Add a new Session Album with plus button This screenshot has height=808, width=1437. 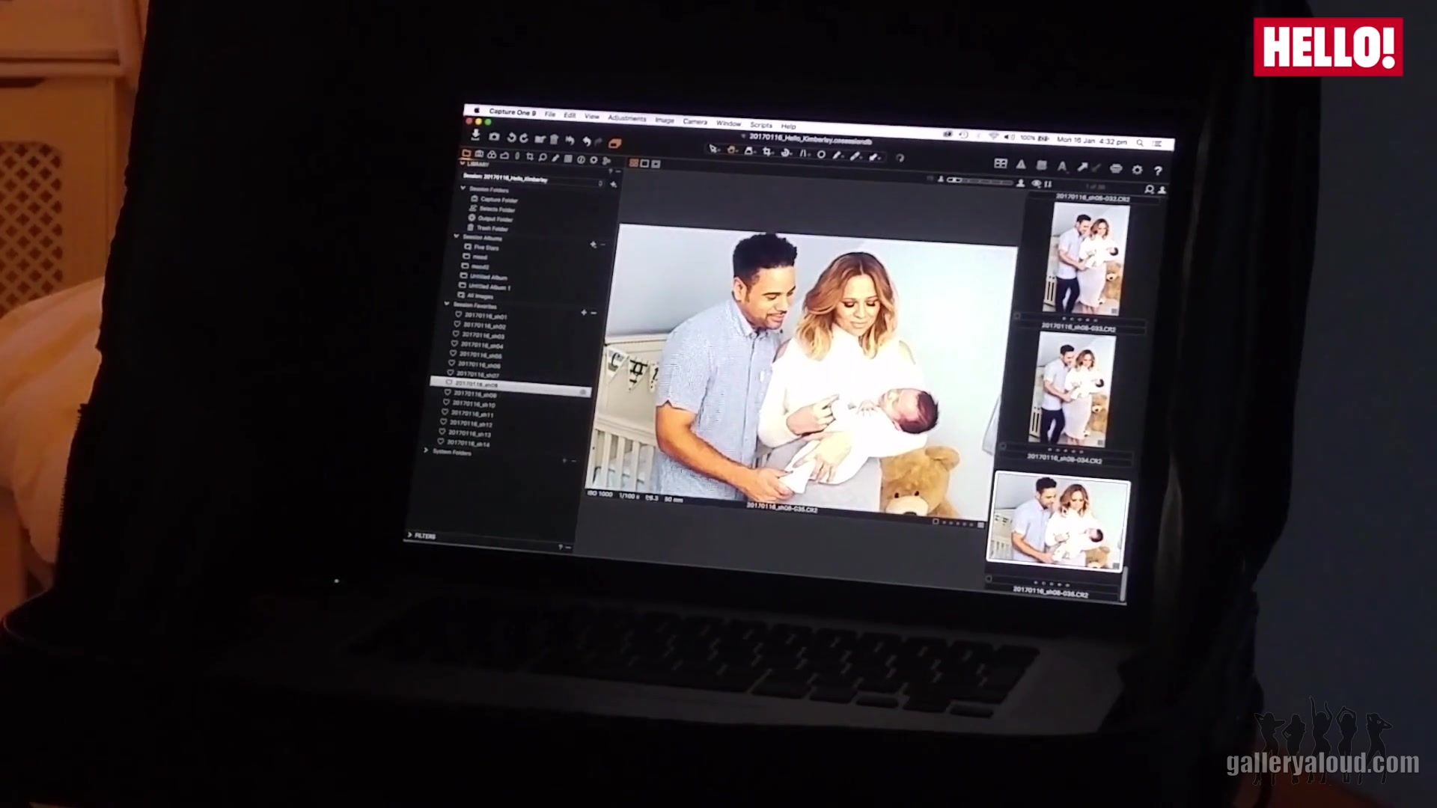pos(593,244)
